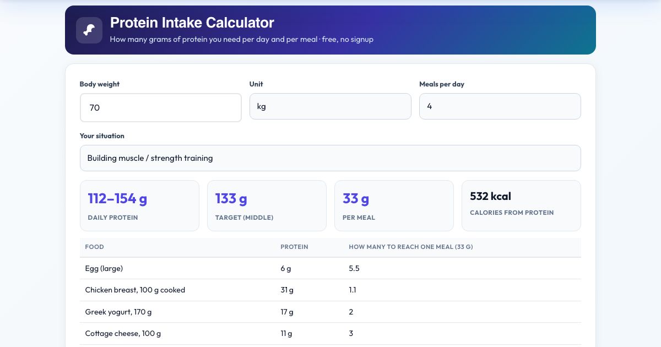Click the 1.1 count for chicken breast
Viewport: 661px width, 347px height.
coord(353,290)
